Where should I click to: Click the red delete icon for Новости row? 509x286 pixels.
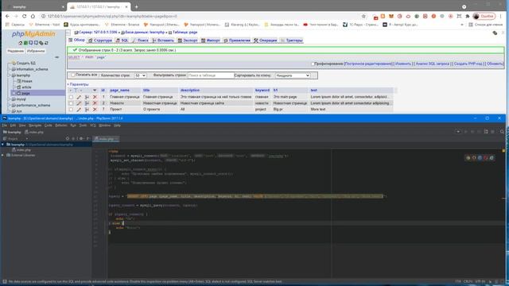[x=95, y=103]
